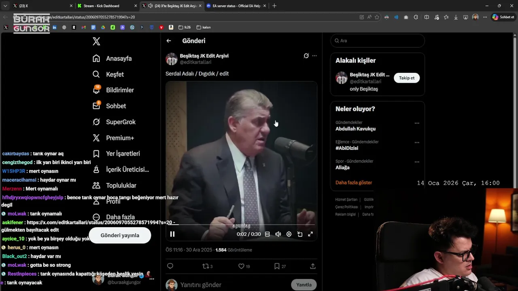Open Hizmet Şartları link
Image resolution: width=518 pixels, height=291 pixels.
coord(346,200)
